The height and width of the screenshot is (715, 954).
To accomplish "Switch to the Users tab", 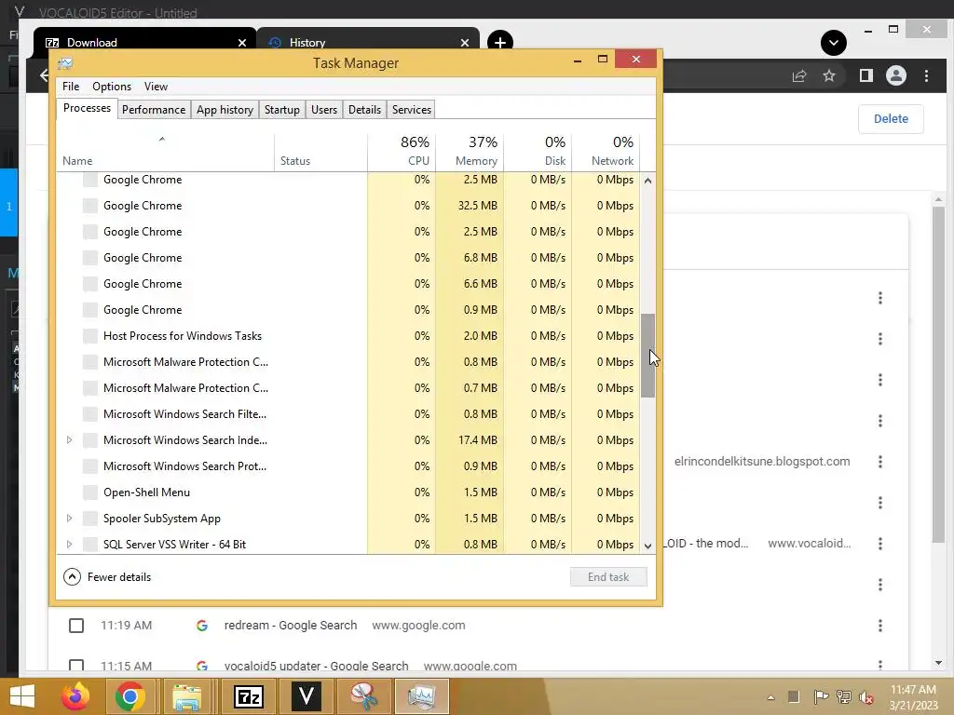I will point(323,110).
